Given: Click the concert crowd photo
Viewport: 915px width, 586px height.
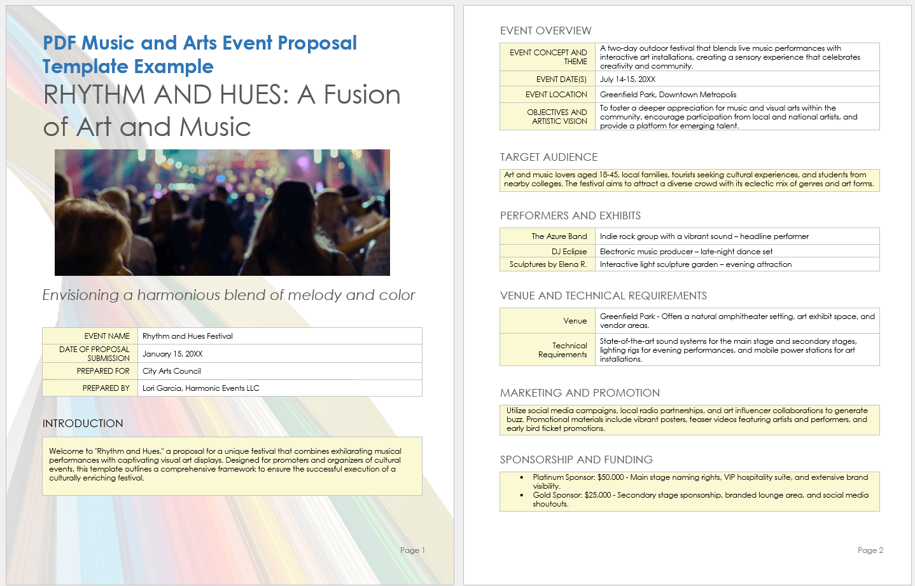Looking at the screenshot, I should click(x=222, y=212).
